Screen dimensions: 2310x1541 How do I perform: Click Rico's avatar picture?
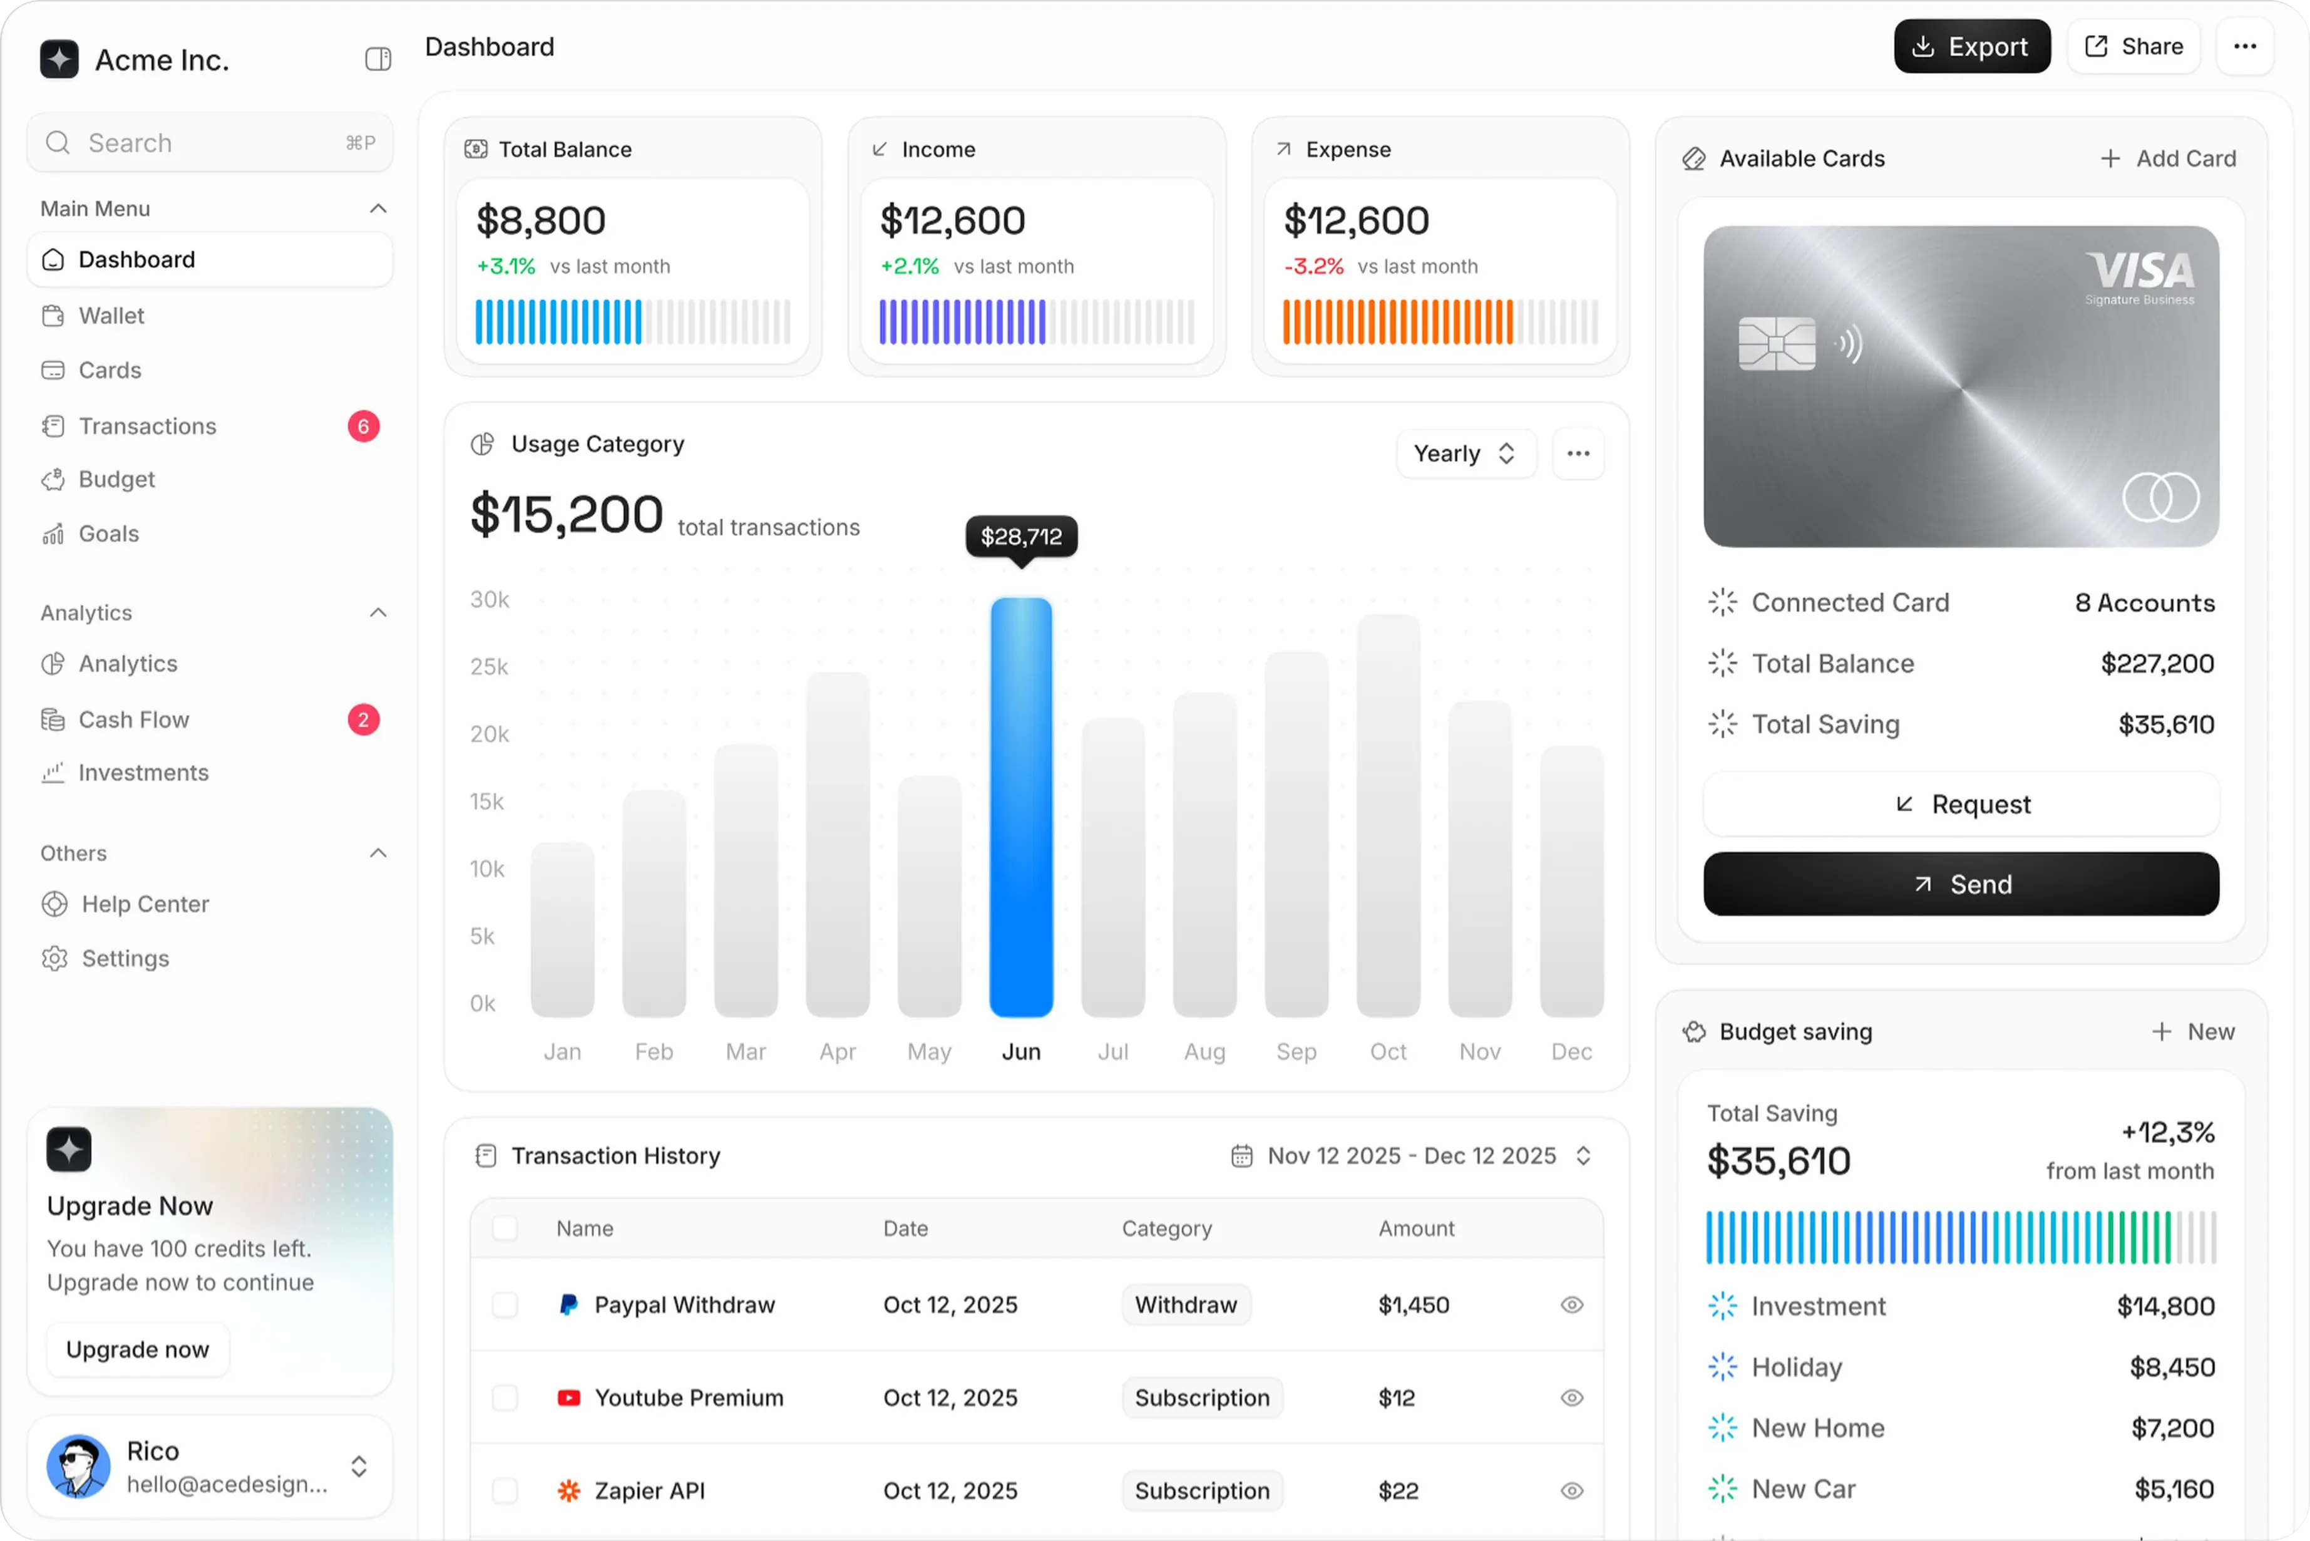click(x=79, y=1466)
